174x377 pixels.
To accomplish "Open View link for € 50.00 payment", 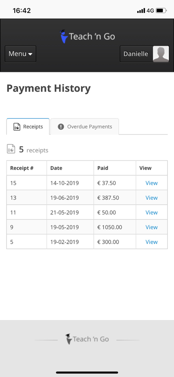I will 151,212.
